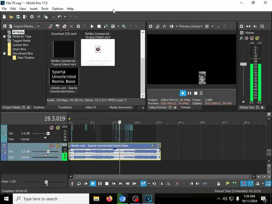Select Main Timeline storyboard bin
The height and width of the screenshot is (204, 272).
[26, 58]
